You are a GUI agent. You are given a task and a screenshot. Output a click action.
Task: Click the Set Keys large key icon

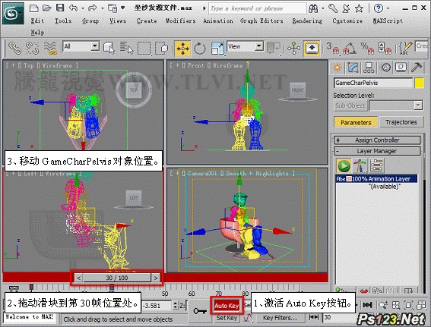click(200, 311)
